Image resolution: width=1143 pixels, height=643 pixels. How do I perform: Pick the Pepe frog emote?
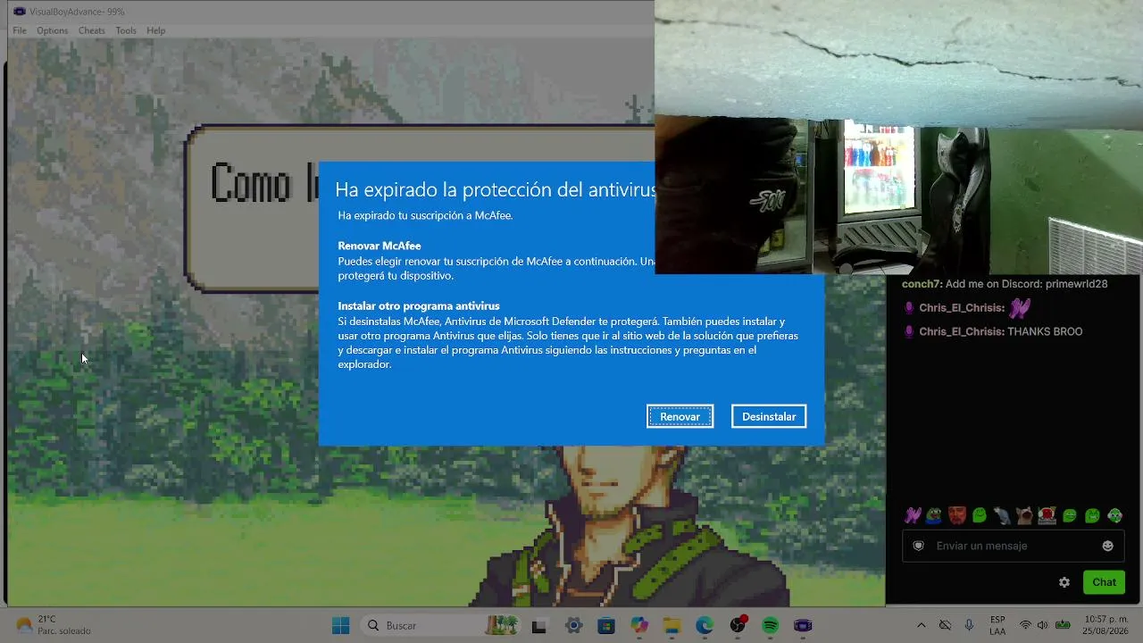[934, 515]
